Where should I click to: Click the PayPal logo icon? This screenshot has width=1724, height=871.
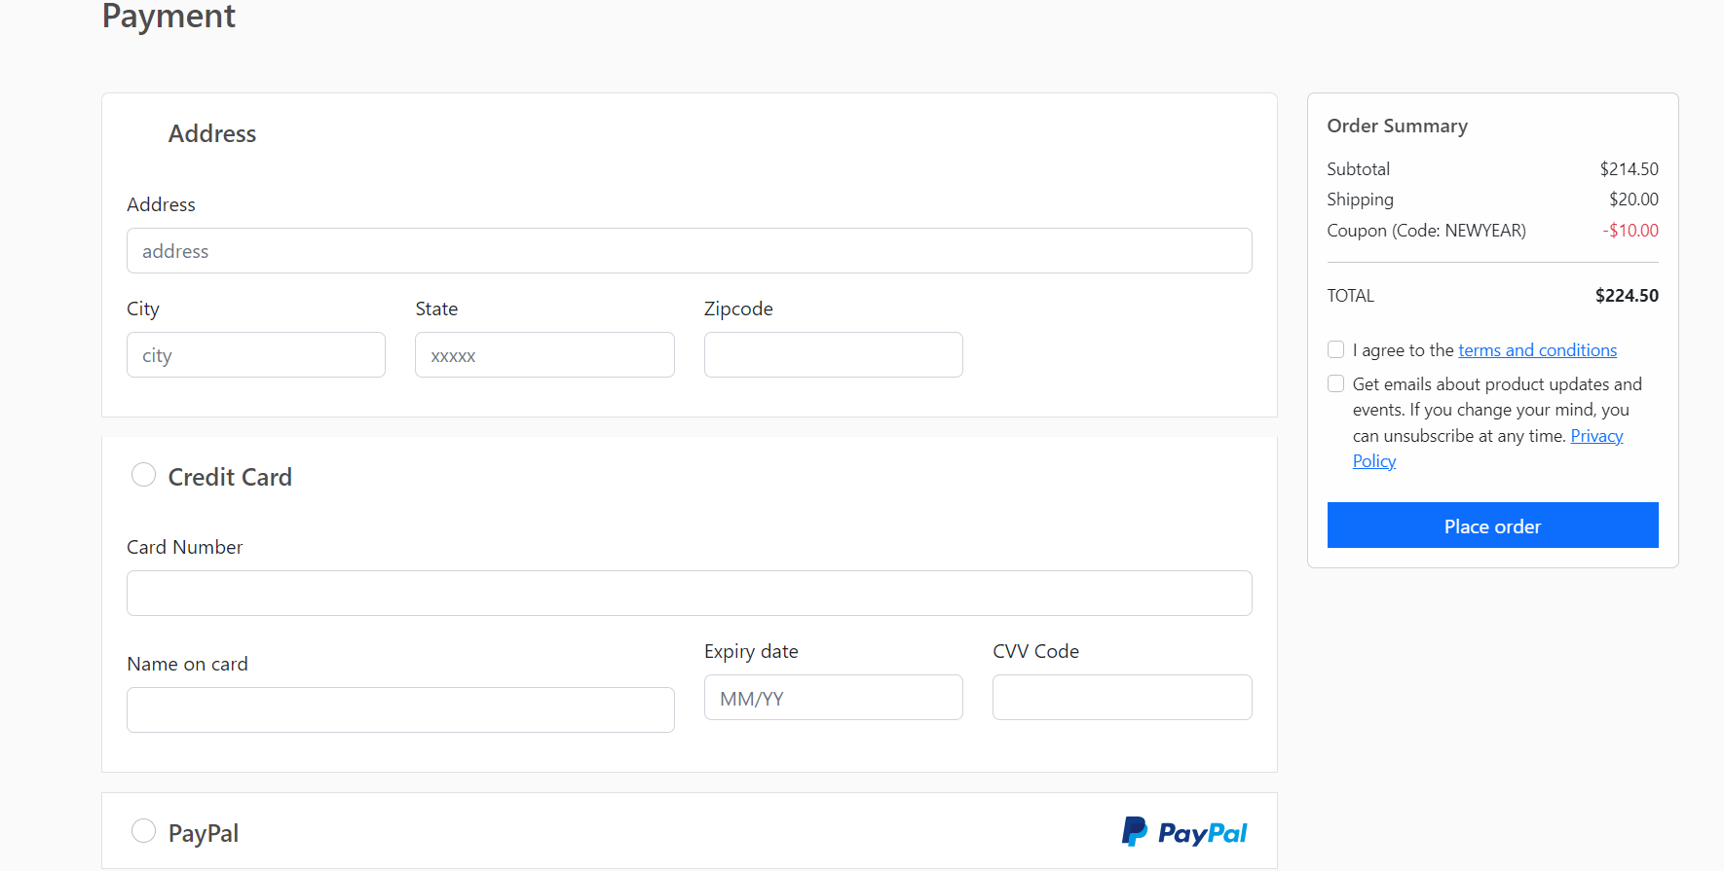tap(1183, 832)
